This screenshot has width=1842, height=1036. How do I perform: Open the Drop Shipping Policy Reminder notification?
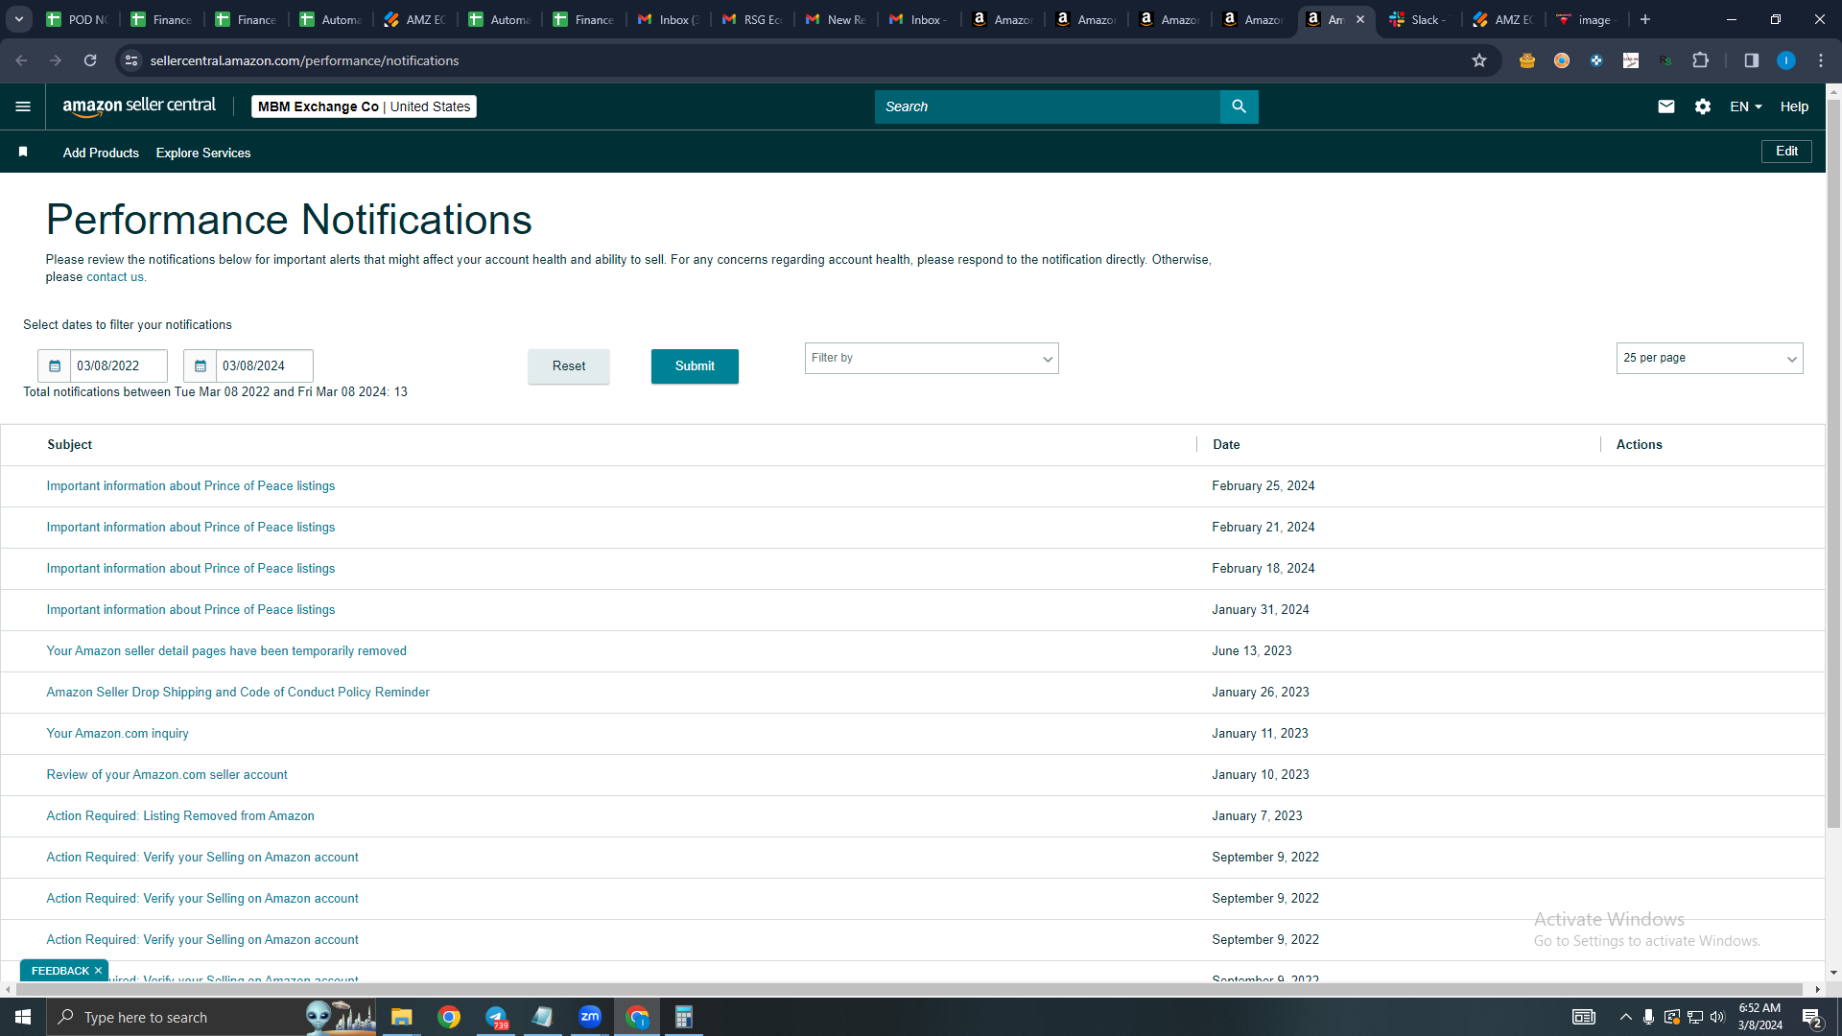[238, 693]
